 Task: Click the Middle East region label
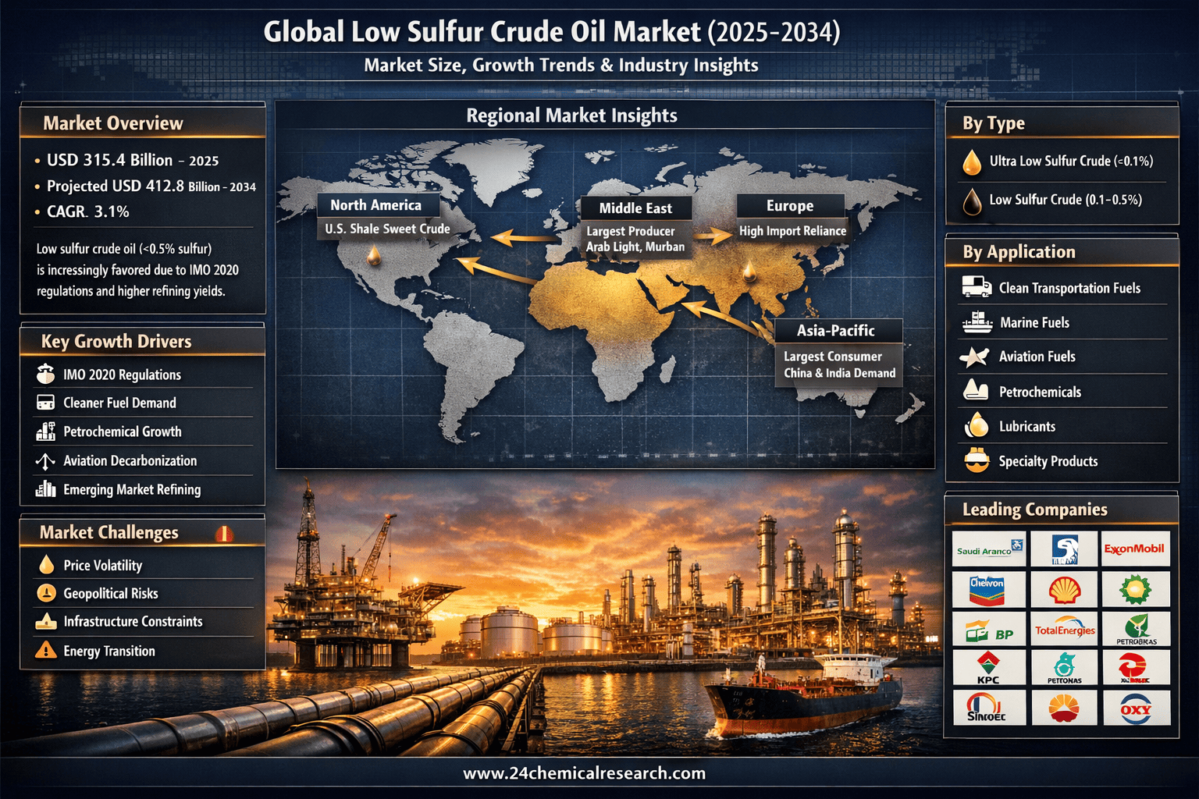point(635,208)
